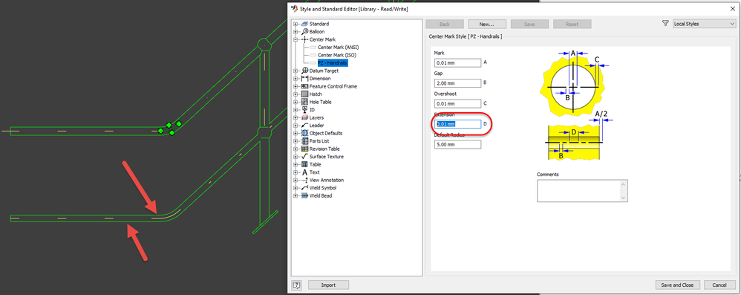Click the Center Mark category icon

(304, 39)
